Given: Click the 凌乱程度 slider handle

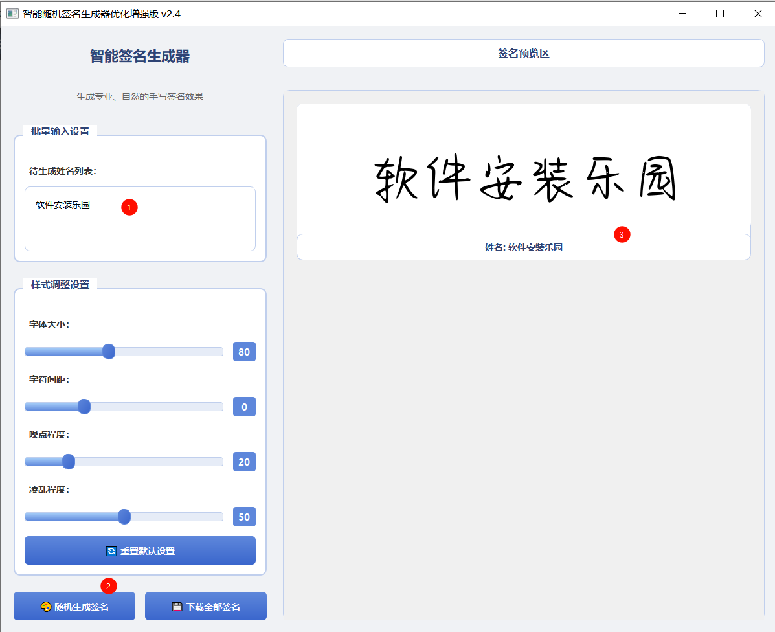Looking at the screenshot, I should pos(124,517).
